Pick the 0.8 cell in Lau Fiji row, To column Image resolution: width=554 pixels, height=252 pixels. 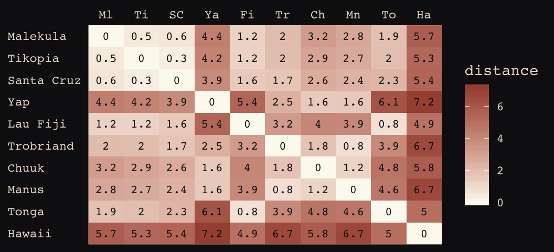point(389,124)
